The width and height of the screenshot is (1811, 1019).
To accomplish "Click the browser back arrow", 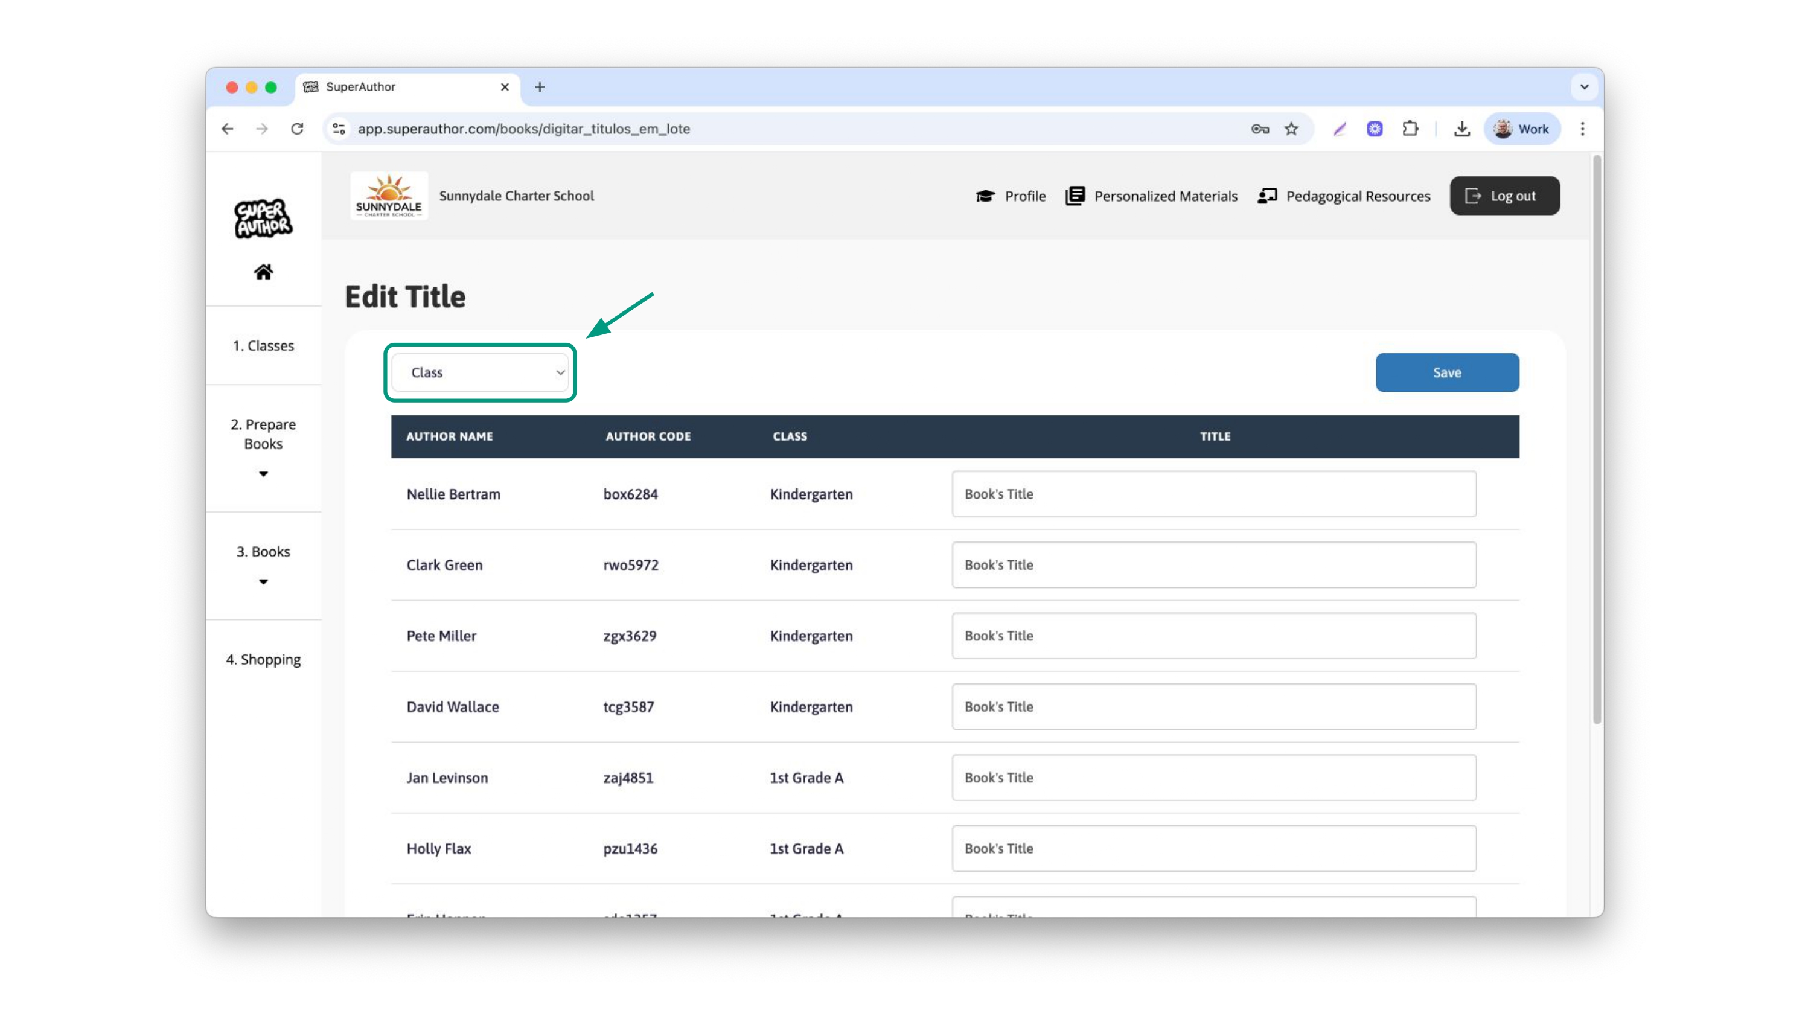I will 227,129.
